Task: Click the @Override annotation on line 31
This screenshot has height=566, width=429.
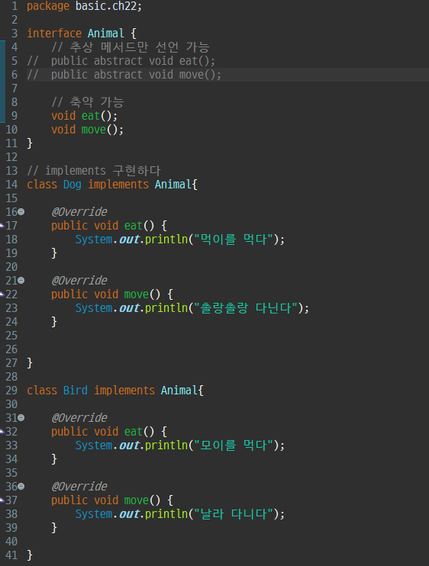Action: tap(79, 418)
